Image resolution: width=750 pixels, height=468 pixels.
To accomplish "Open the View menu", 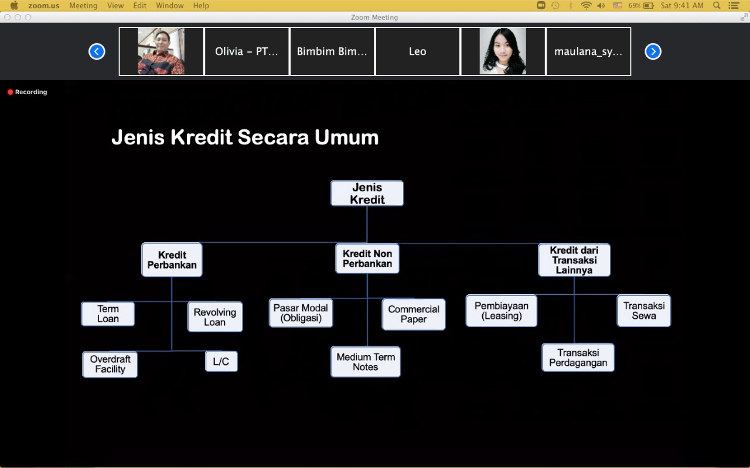I will [115, 5].
